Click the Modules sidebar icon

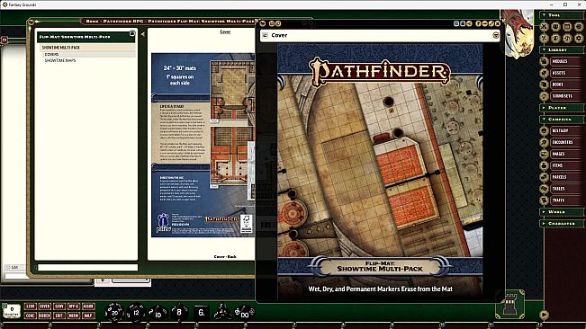[544, 61]
